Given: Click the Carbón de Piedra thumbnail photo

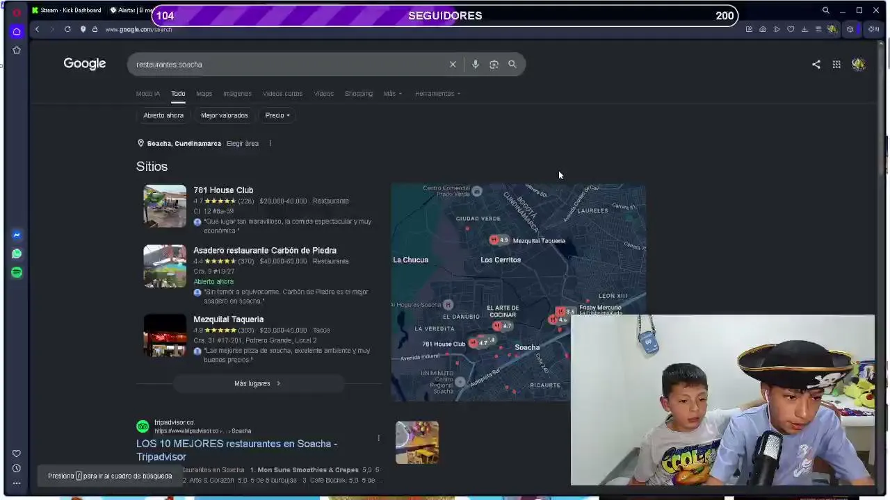Looking at the screenshot, I should click(165, 266).
